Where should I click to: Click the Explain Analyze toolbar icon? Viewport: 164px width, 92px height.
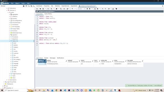coord(97,9)
